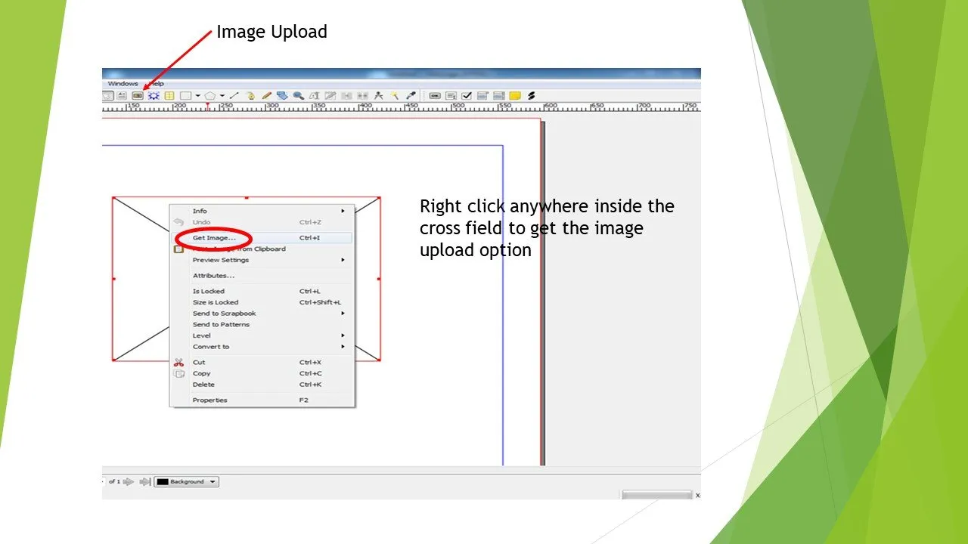
Task: Expand the Convert to submenu
Action: point(261,347)
